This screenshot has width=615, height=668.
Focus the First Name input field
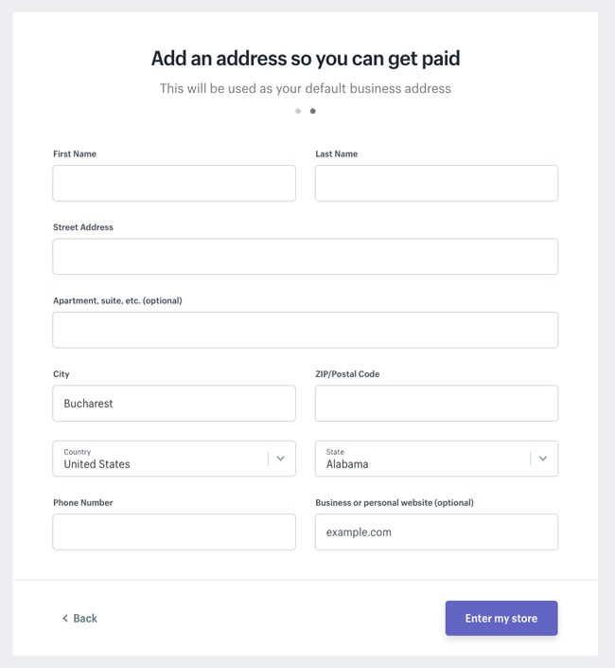(174, 183)
